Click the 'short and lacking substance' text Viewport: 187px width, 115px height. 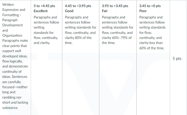15,105
